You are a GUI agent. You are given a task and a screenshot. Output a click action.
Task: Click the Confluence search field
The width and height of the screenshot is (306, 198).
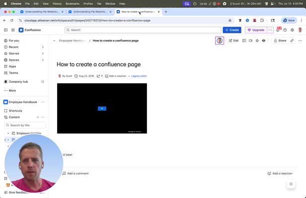point(143,30)
